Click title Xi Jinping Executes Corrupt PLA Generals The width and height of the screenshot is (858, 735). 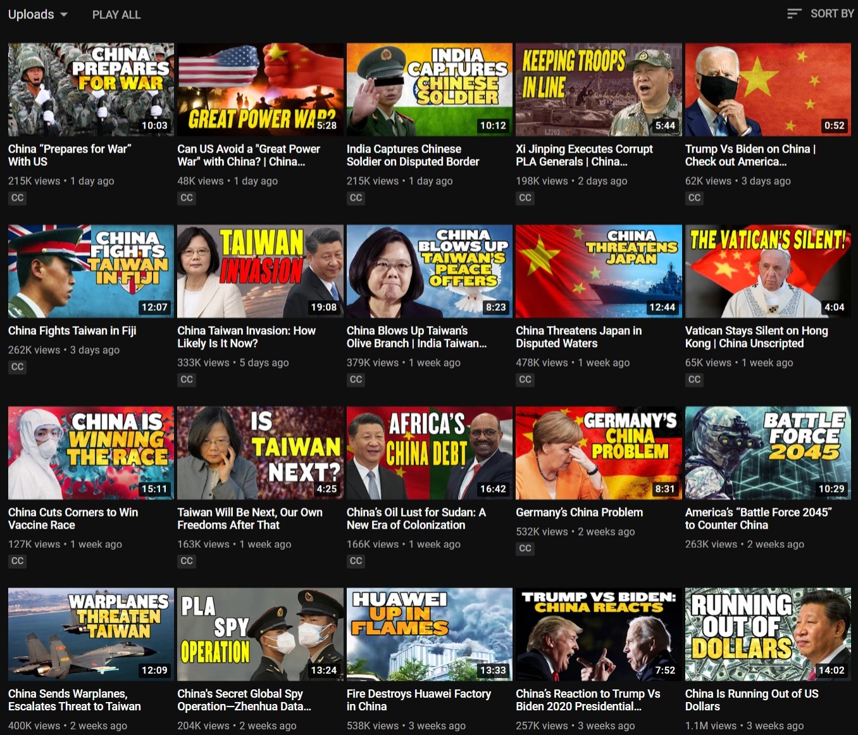click(x=584, y=155)
